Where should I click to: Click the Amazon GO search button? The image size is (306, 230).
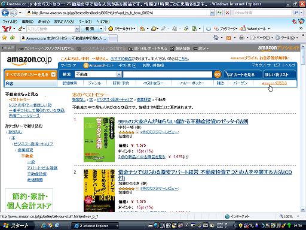pyautogui.click(x=218, y=75)
